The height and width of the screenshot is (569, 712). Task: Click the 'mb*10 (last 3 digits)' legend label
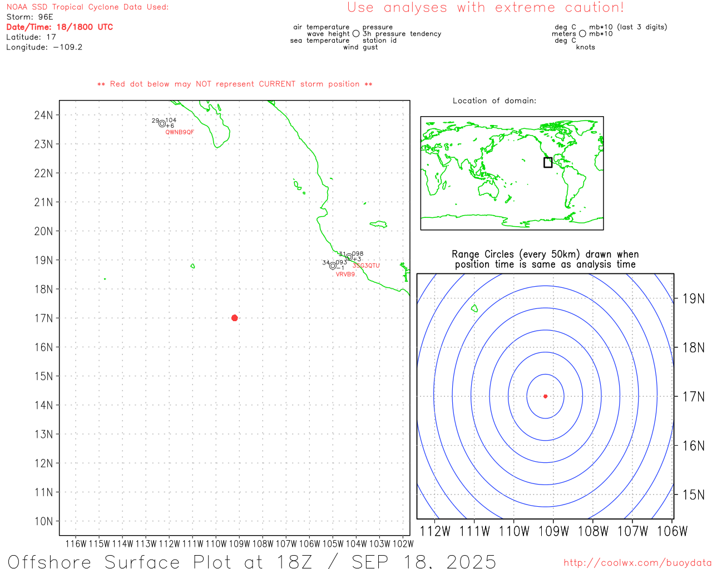(x=628, y=27)
